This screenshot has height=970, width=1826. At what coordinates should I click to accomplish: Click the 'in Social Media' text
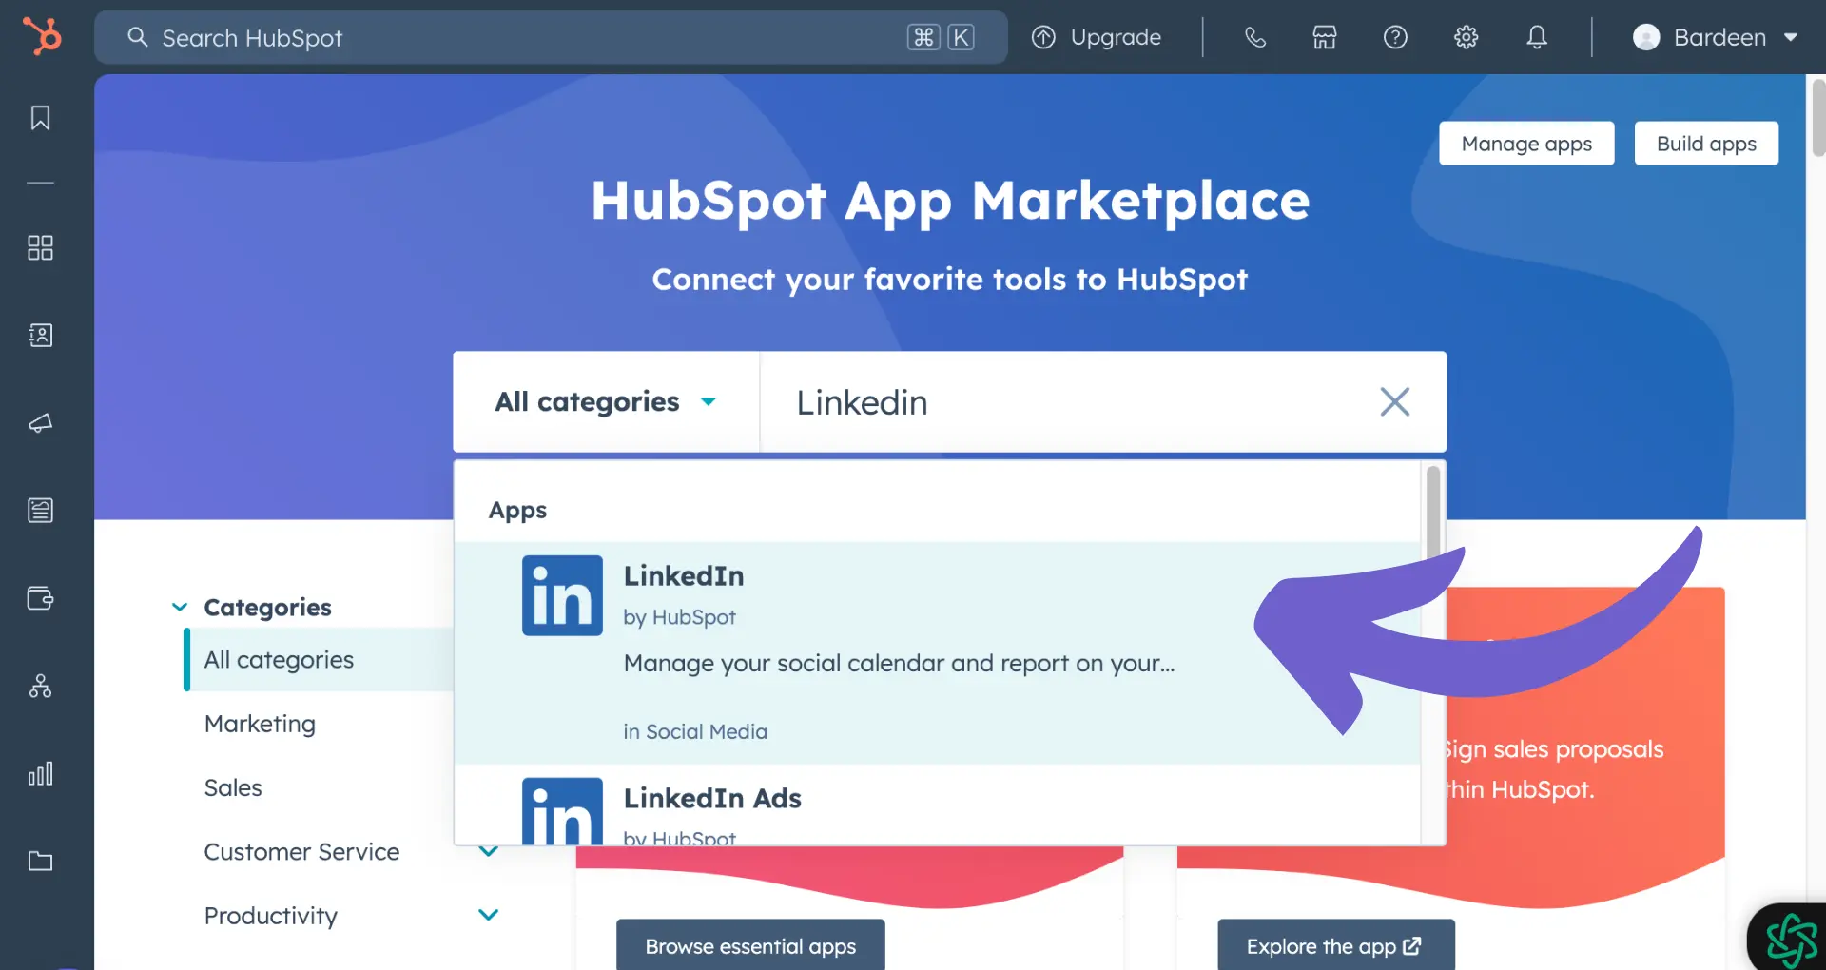695,731
